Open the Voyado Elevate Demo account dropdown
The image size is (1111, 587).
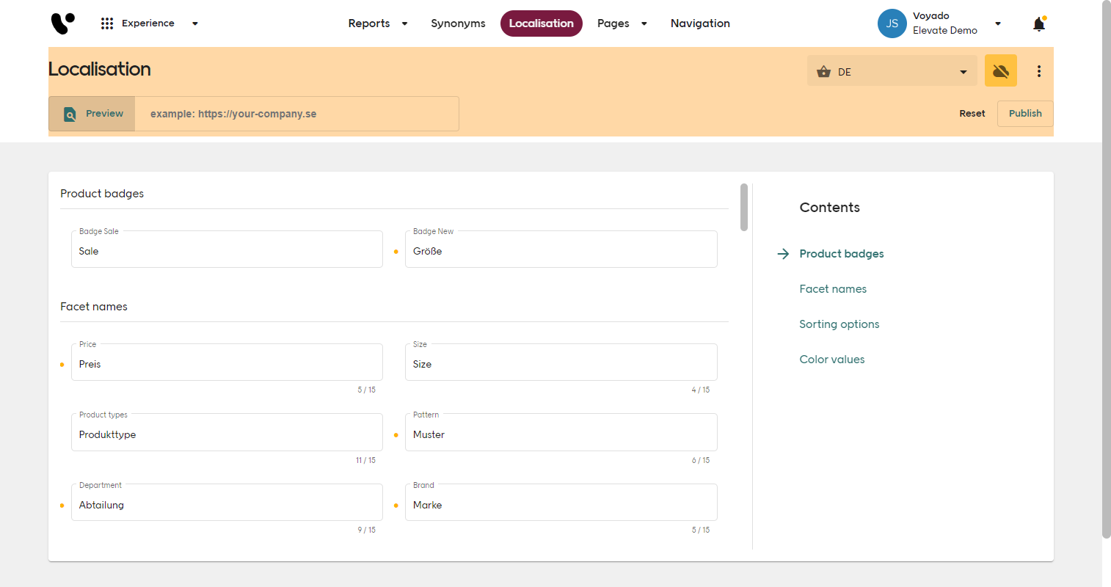998,23
